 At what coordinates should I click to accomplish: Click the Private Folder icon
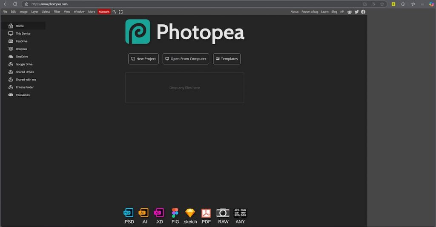[x=11, y=87]
